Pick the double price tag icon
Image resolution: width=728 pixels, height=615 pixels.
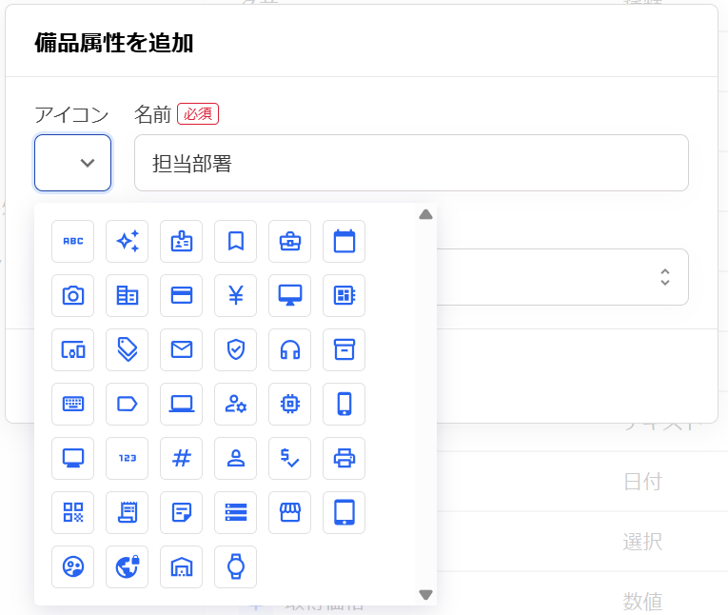pyautogui.click(x=128, y=349)
